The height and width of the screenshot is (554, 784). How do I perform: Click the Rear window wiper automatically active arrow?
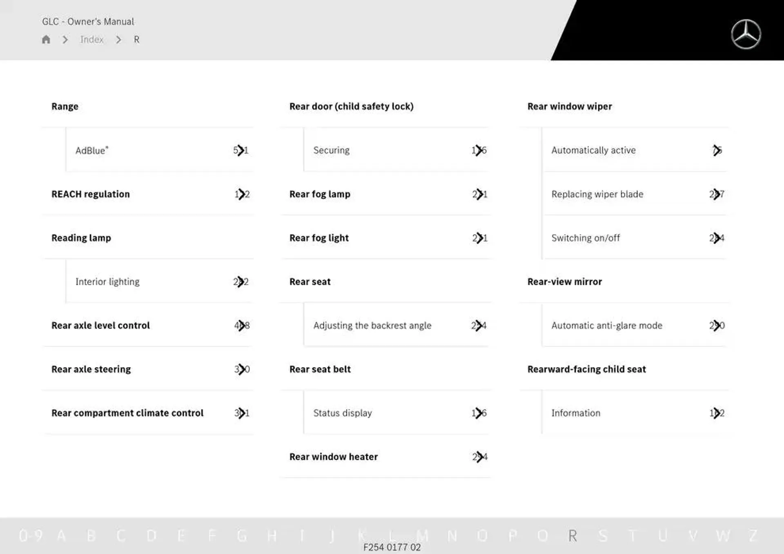coord(717,150)
